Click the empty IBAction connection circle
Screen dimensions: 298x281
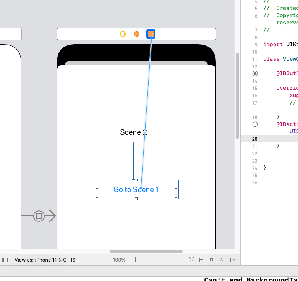click(x=255, y=124)
